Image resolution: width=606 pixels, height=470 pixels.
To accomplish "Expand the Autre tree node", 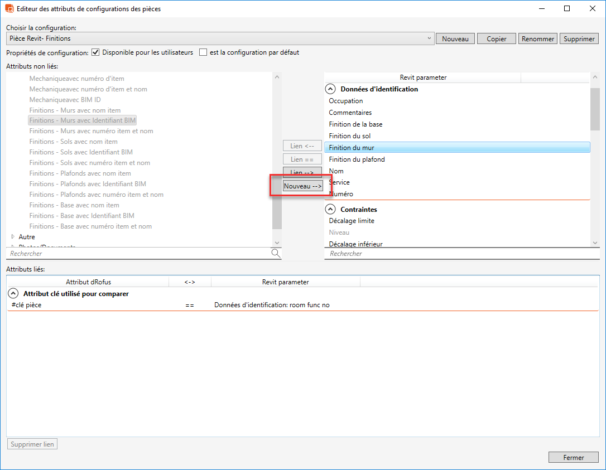I will pyautogui.click(x=13, y=237).
